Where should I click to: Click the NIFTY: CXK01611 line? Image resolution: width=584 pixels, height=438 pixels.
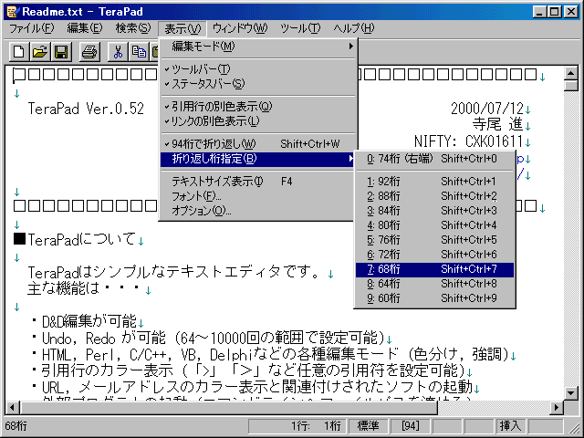[x=468, y=141]
